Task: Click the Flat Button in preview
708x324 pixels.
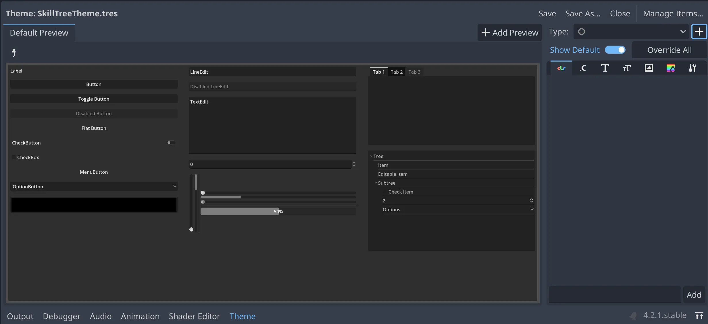Action: pyautogui.click(x=94, y=128)
